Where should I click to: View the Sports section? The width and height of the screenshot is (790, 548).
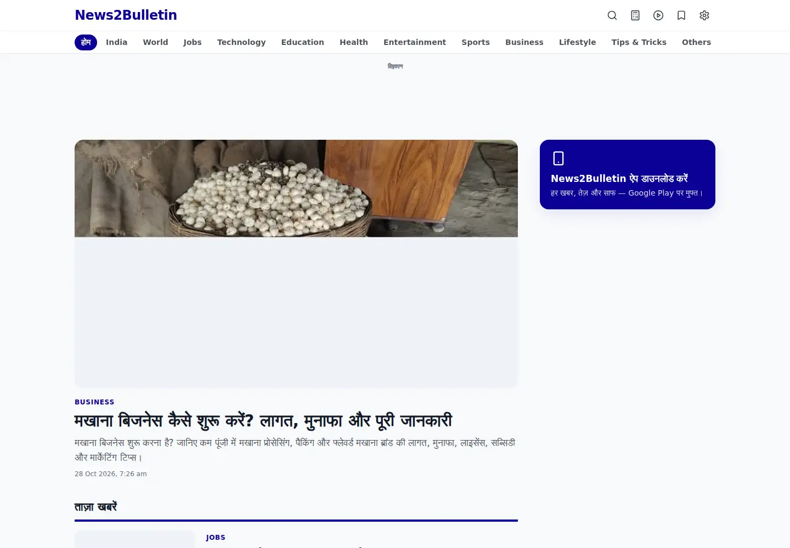[x=476, y=42]
